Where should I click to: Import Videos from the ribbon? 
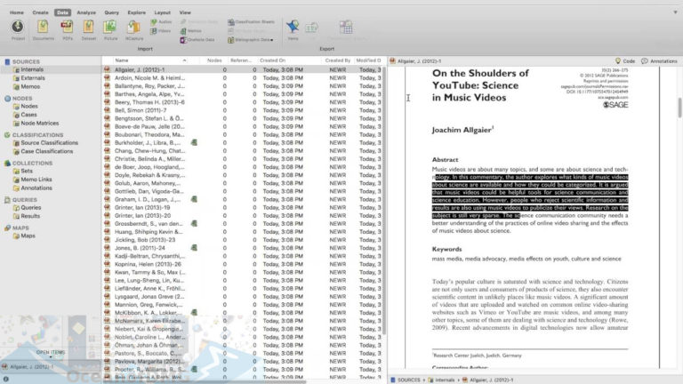(161, 31)
